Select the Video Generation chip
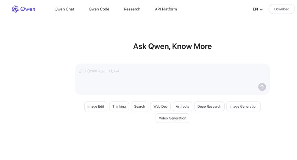 (x=172, y=118)
